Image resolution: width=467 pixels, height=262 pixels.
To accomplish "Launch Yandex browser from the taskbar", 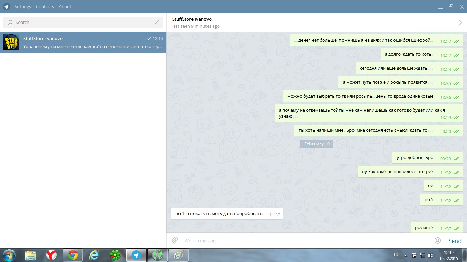I will pyautogui.click(x=52, y=255).
